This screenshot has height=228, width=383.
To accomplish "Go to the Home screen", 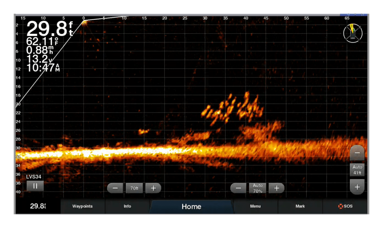I will coord(191,206).
